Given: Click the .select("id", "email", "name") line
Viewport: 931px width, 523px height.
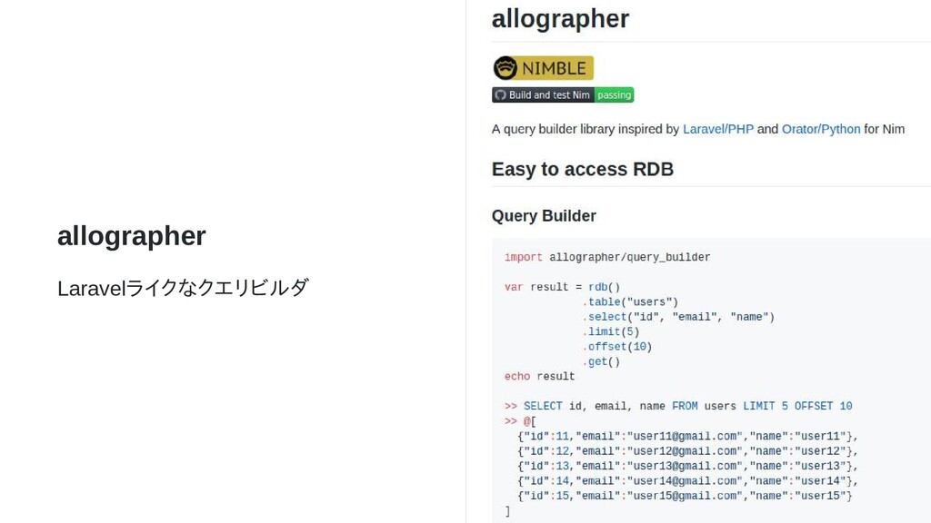Looking at the screenshot, I should click(678, 317).
